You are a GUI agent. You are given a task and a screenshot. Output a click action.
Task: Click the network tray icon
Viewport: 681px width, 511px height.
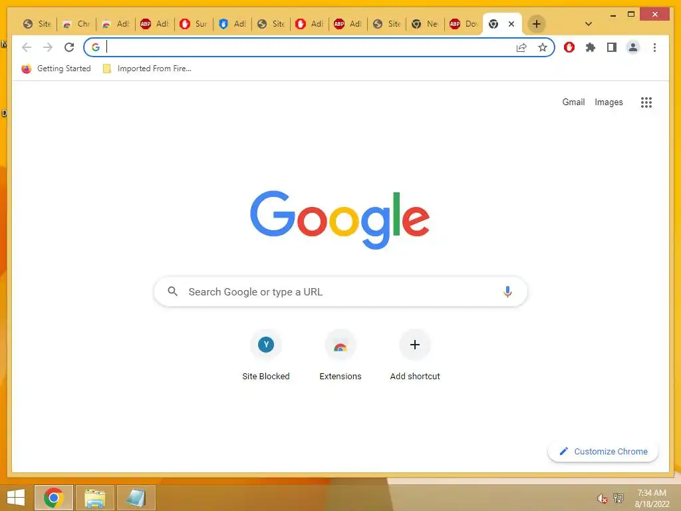(618, 498)
